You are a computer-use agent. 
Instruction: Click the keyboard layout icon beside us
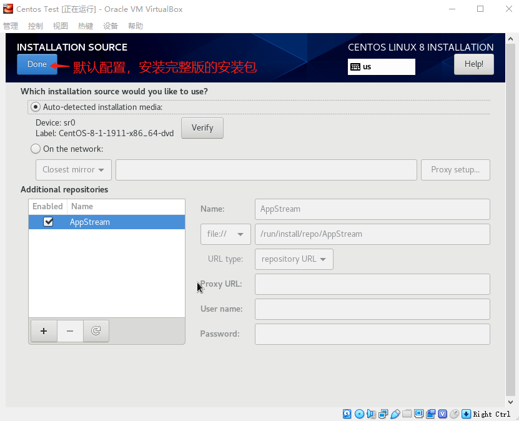point(355,67)
